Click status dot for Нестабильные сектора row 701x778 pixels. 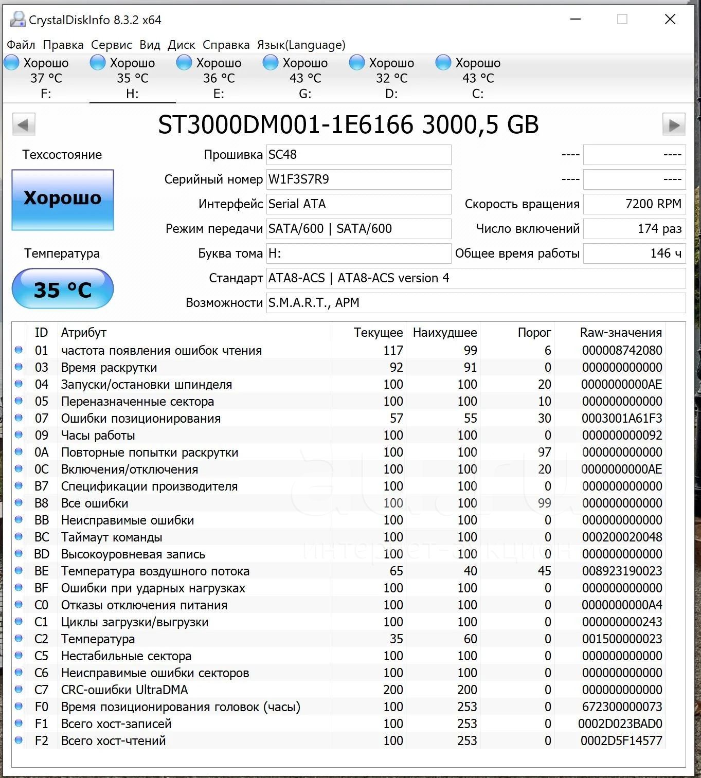pos(19,656)
